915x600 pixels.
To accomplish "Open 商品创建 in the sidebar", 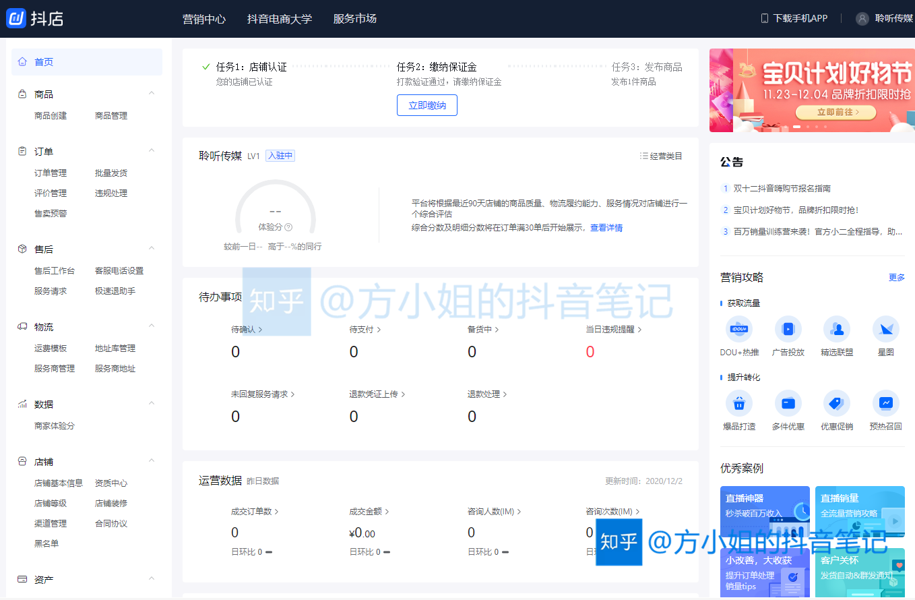I will (x=51, y=116).
